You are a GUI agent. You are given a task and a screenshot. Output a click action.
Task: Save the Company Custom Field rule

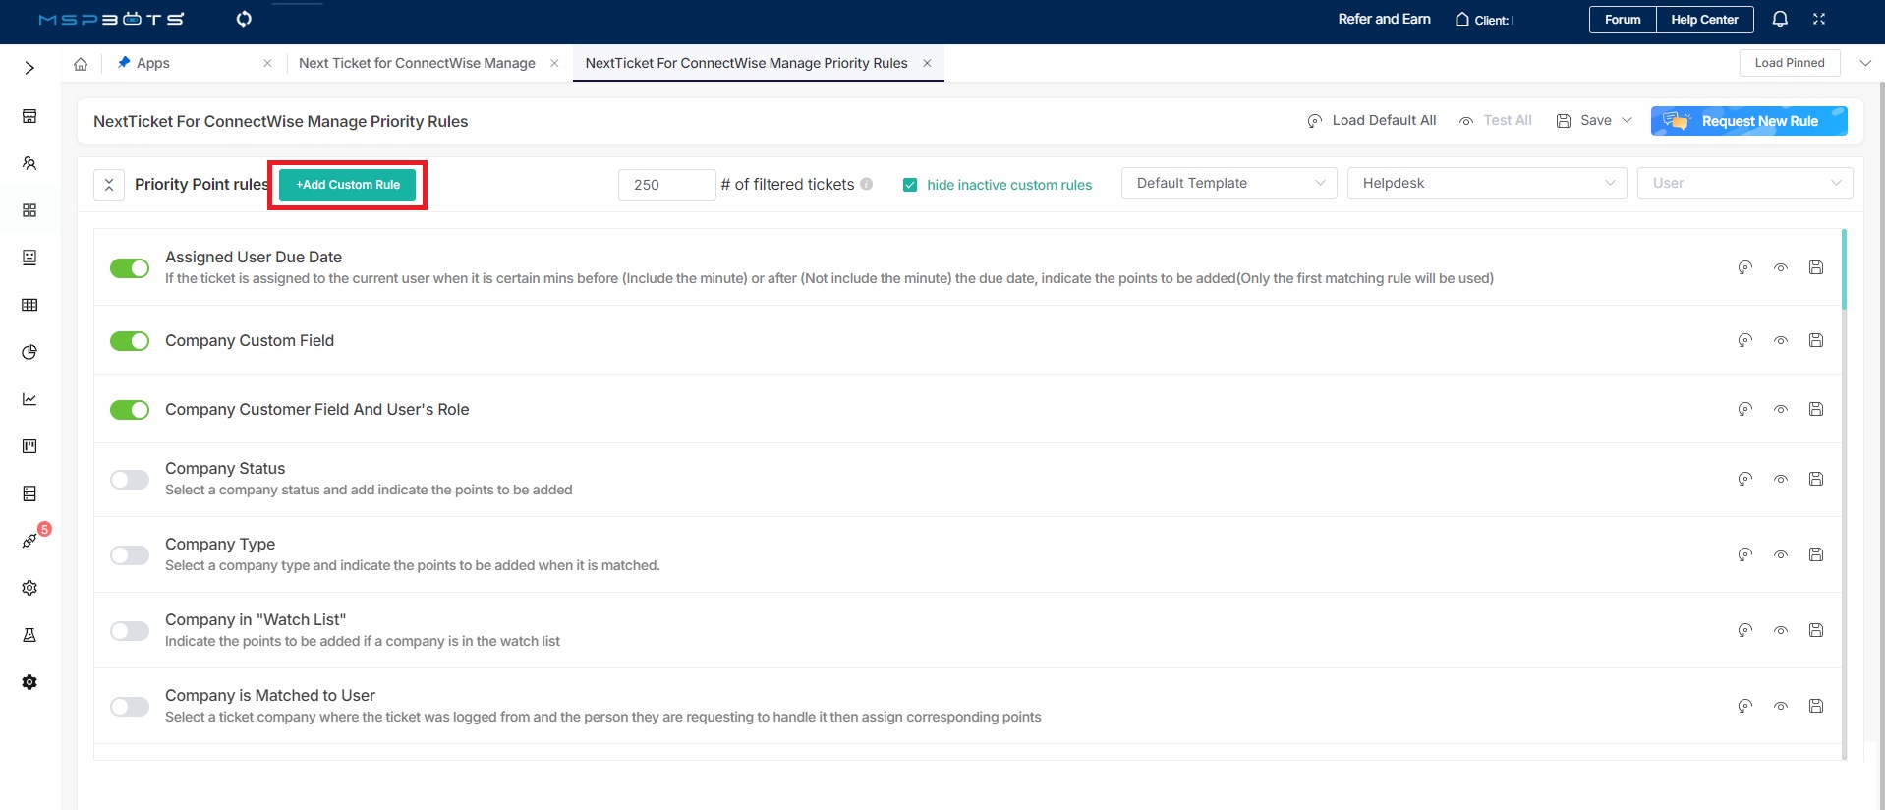coord(1816,340)
